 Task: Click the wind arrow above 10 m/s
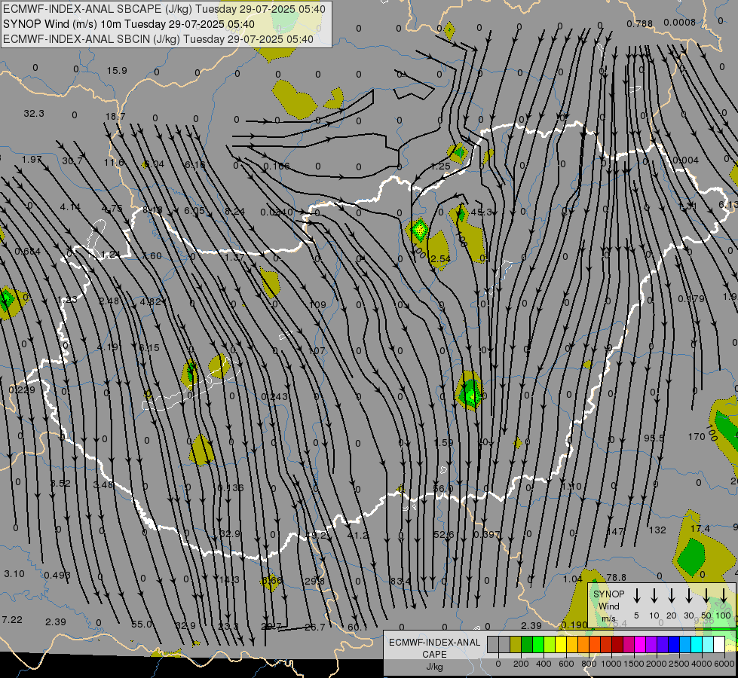[x=654, y=596]
